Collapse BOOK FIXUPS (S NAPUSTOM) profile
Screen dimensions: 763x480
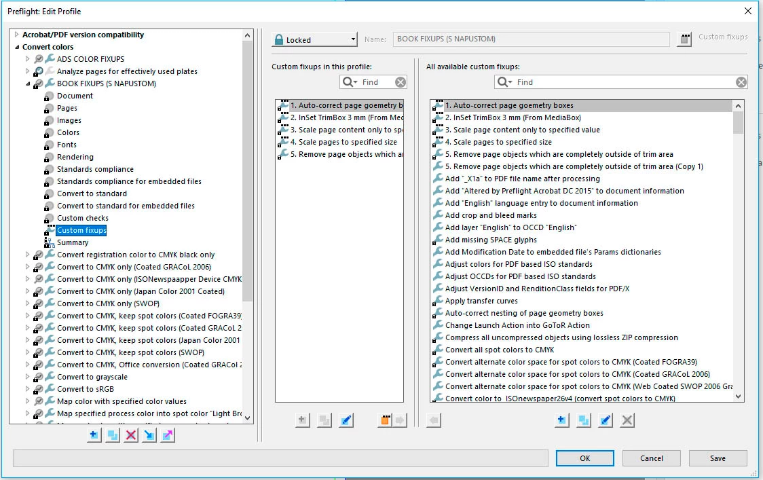pyautogui.click(x=27, y=84)
